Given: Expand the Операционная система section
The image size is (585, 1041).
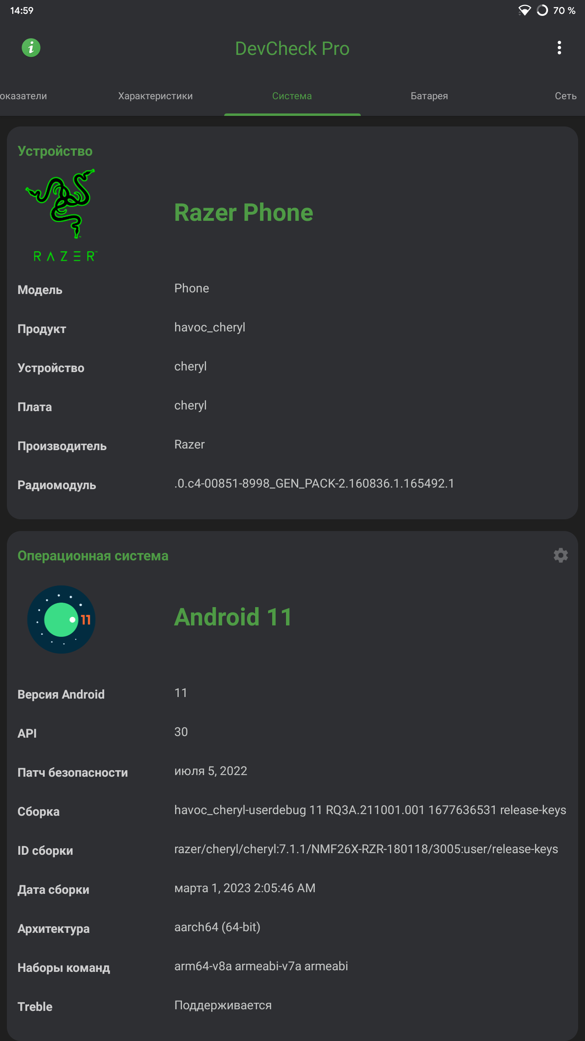Looking at the screenshot, I should coord(94,555).
